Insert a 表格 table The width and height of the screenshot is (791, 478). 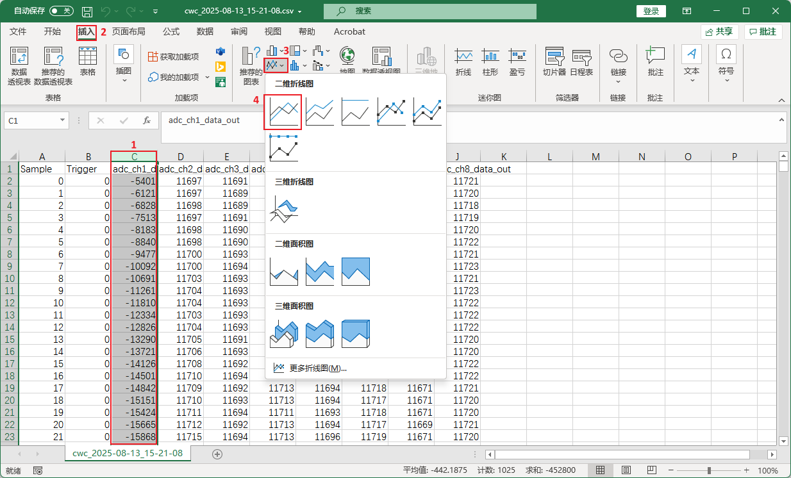(88, 62)
